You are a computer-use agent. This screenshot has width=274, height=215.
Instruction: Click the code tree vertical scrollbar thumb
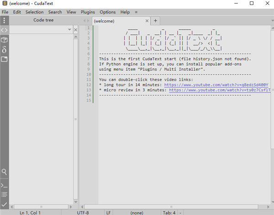75,119
